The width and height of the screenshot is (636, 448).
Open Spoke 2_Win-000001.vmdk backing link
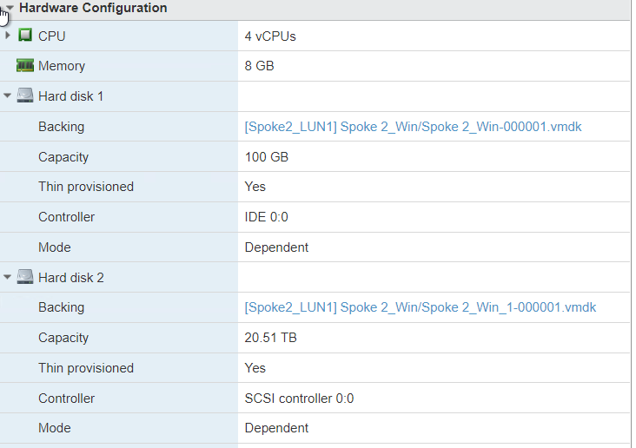coord(413,127)
